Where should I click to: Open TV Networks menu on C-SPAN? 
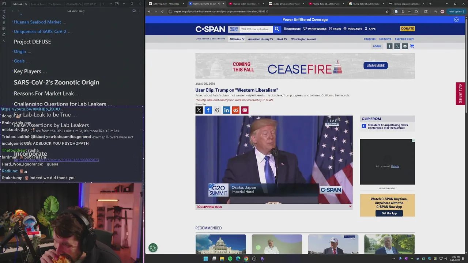click(x=315, y=29)
